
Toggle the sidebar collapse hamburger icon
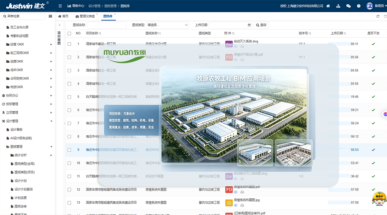pos(60,6)
